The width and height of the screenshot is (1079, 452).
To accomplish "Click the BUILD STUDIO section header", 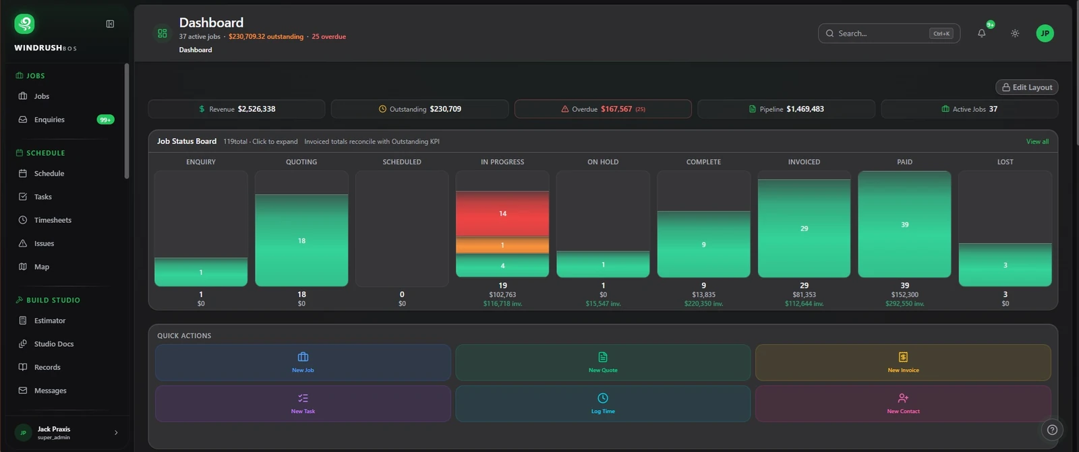I will (48, 300).
